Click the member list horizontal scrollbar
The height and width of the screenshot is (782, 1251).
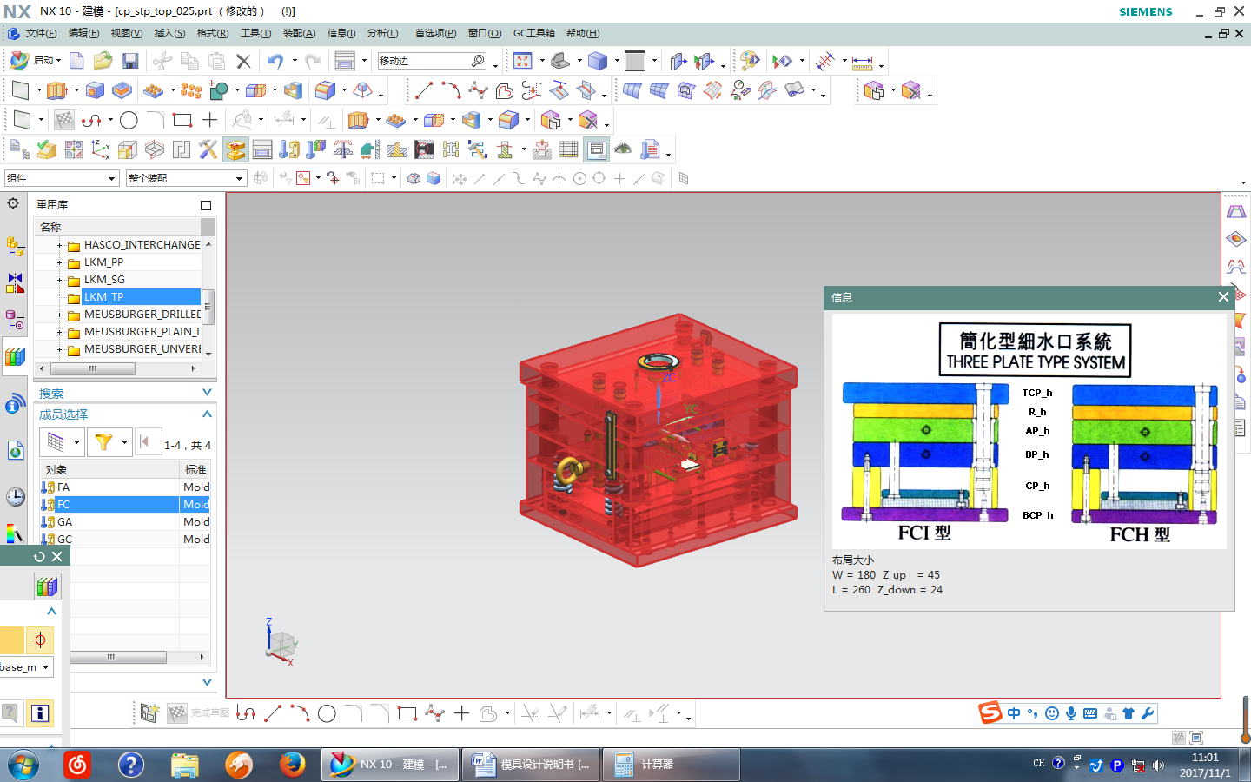117,658
